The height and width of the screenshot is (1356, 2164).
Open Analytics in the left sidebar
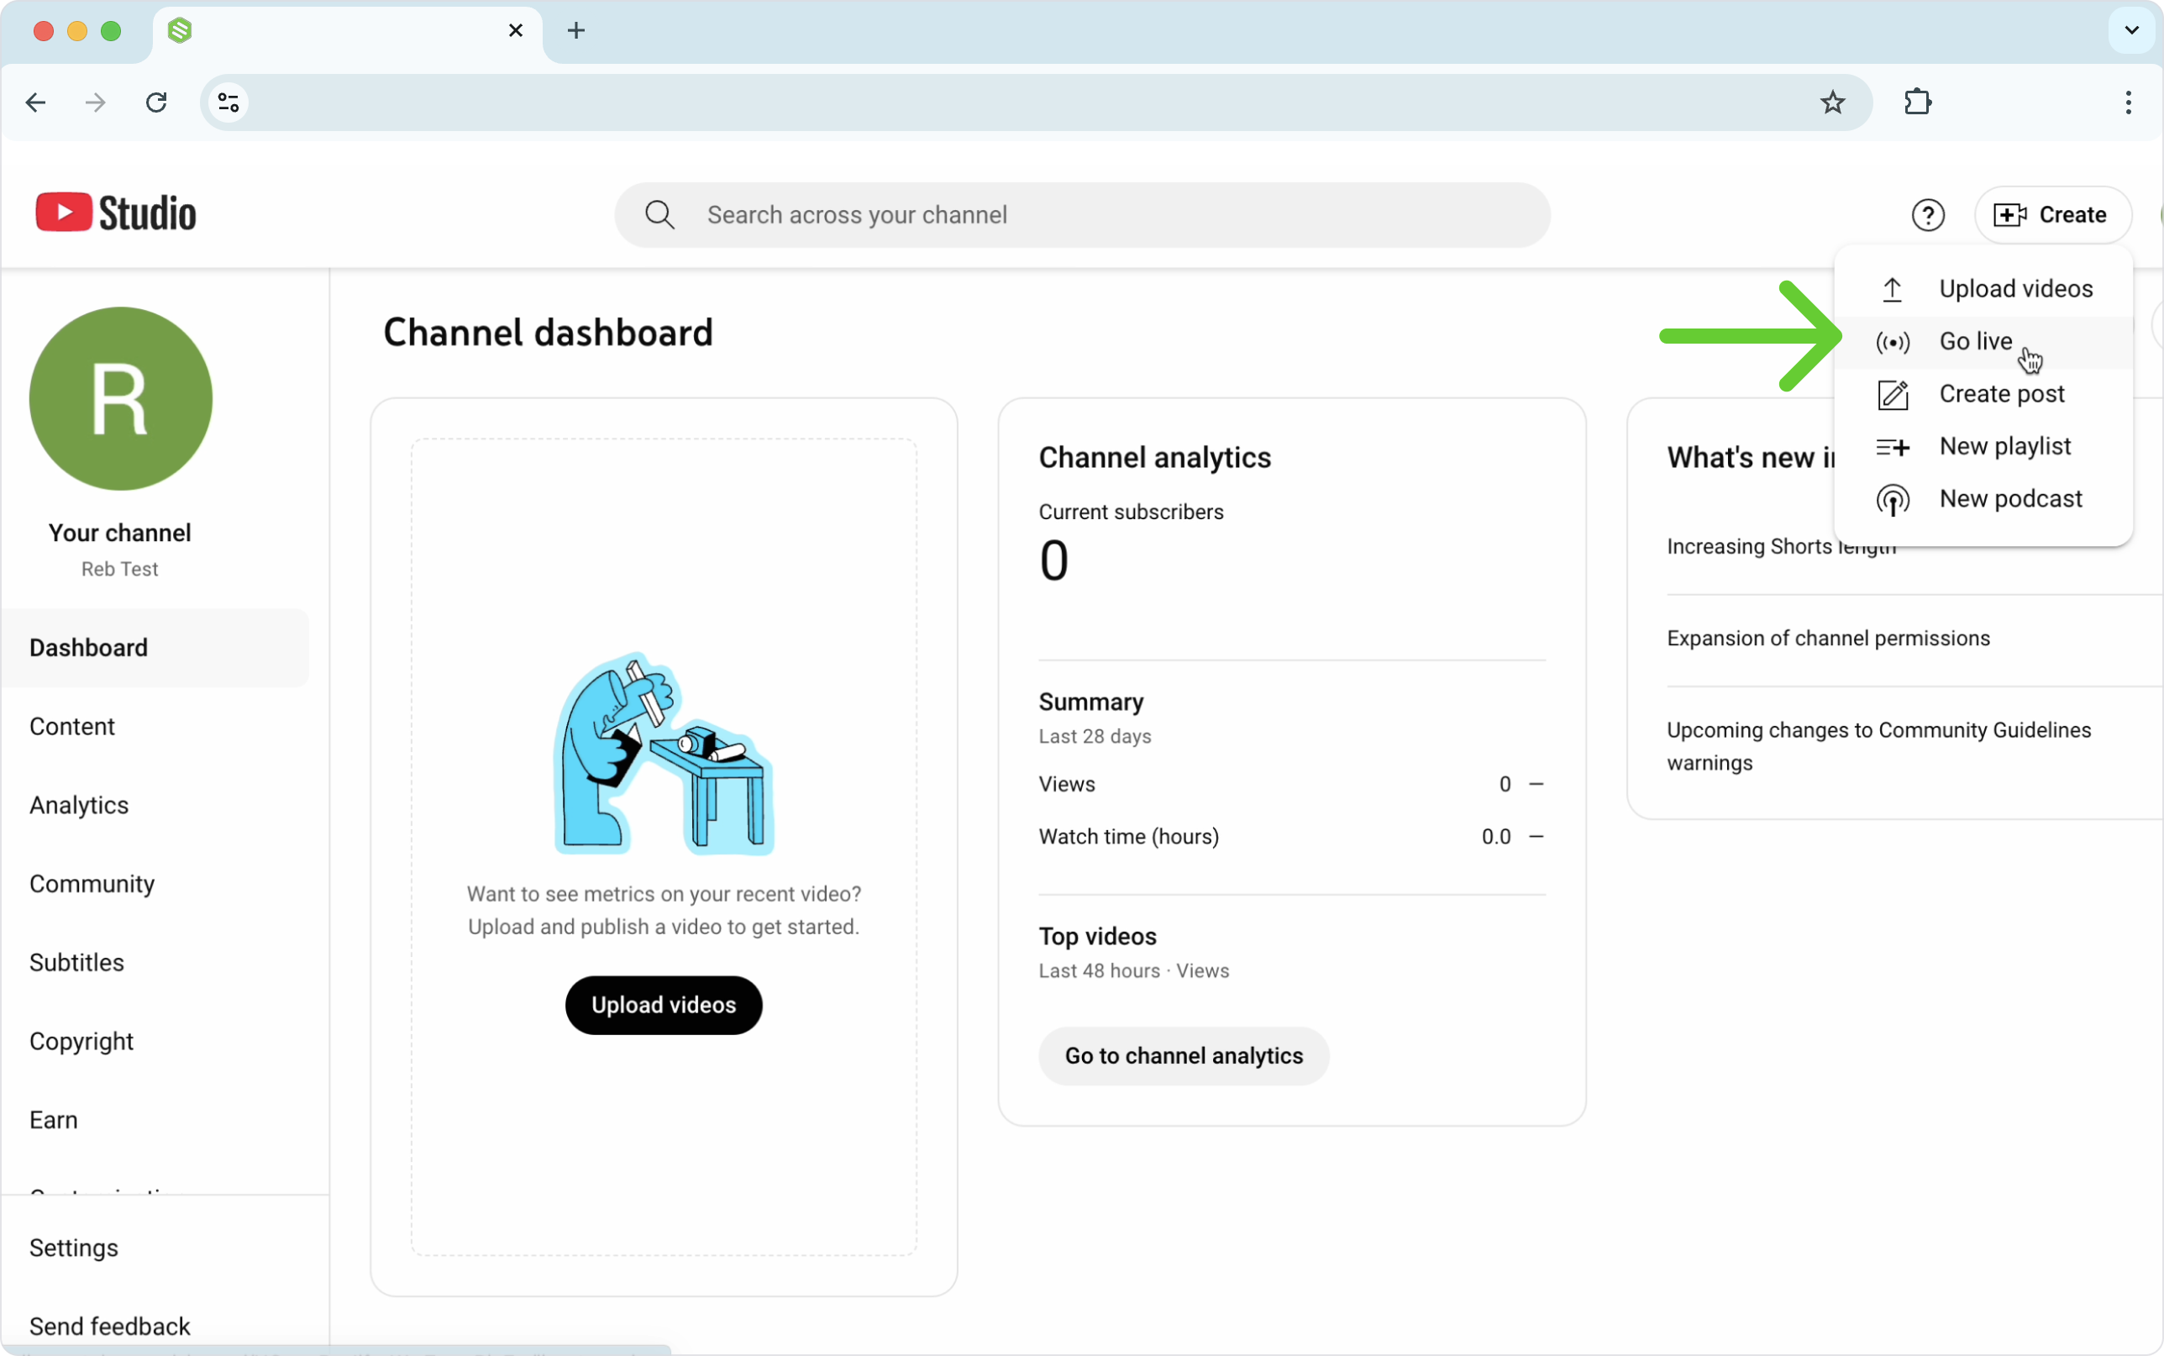pyautogui.click(x=79, y=805)
